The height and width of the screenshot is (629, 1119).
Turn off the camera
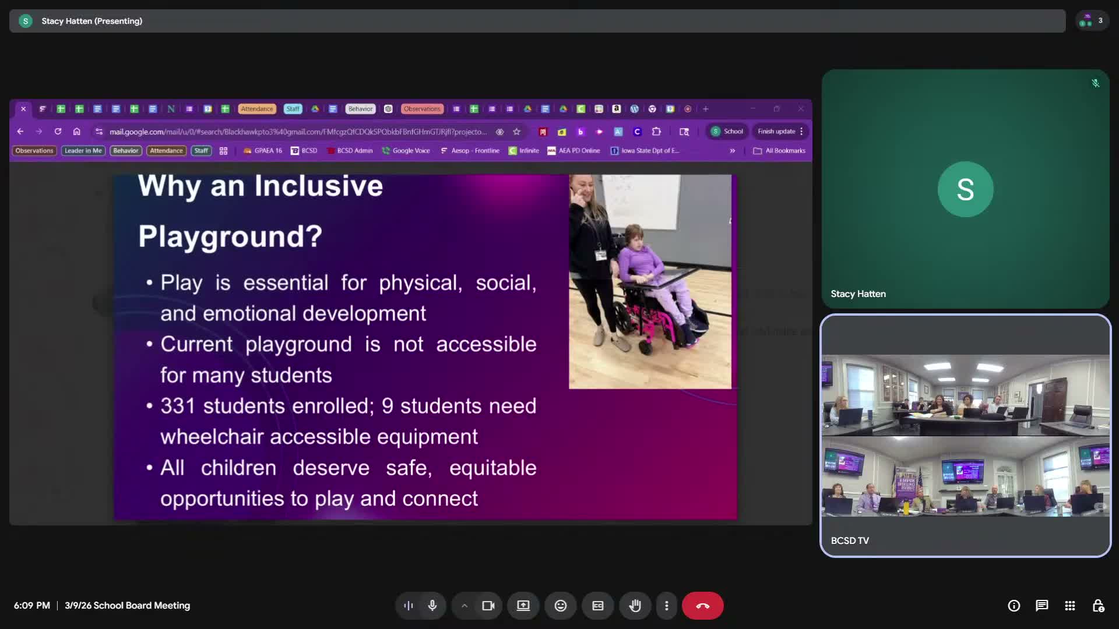pyautogui.click(x=488, y=605)
